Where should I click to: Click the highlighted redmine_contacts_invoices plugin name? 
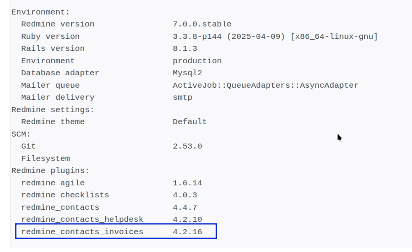point(82,232)
